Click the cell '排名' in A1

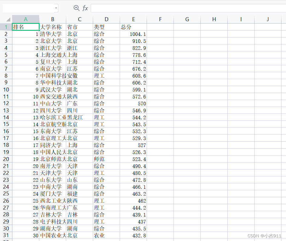click(x=26, y=27)
